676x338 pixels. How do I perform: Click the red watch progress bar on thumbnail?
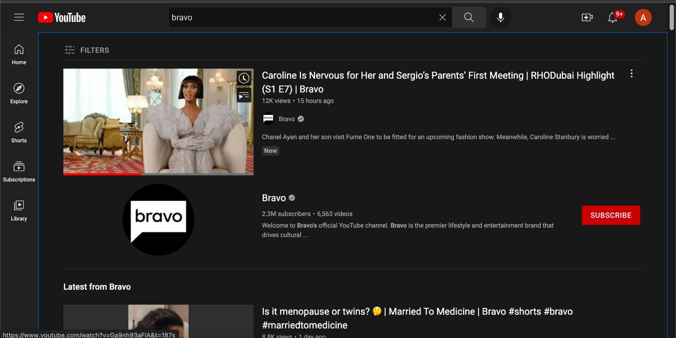102,174
